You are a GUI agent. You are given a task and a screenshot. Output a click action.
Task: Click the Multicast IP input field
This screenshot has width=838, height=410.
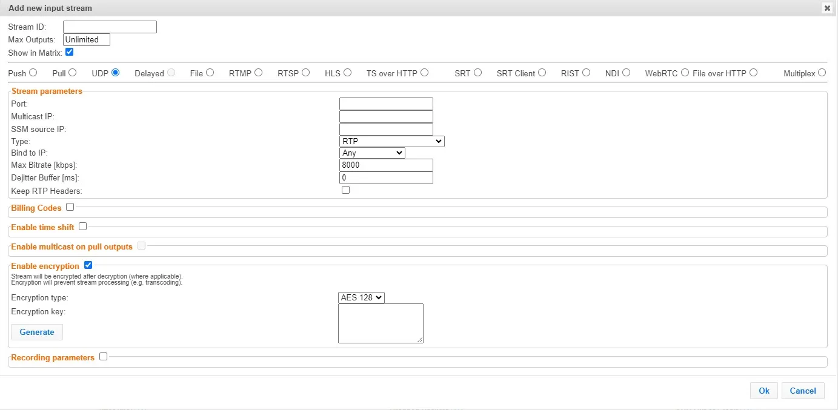(386, 116)
